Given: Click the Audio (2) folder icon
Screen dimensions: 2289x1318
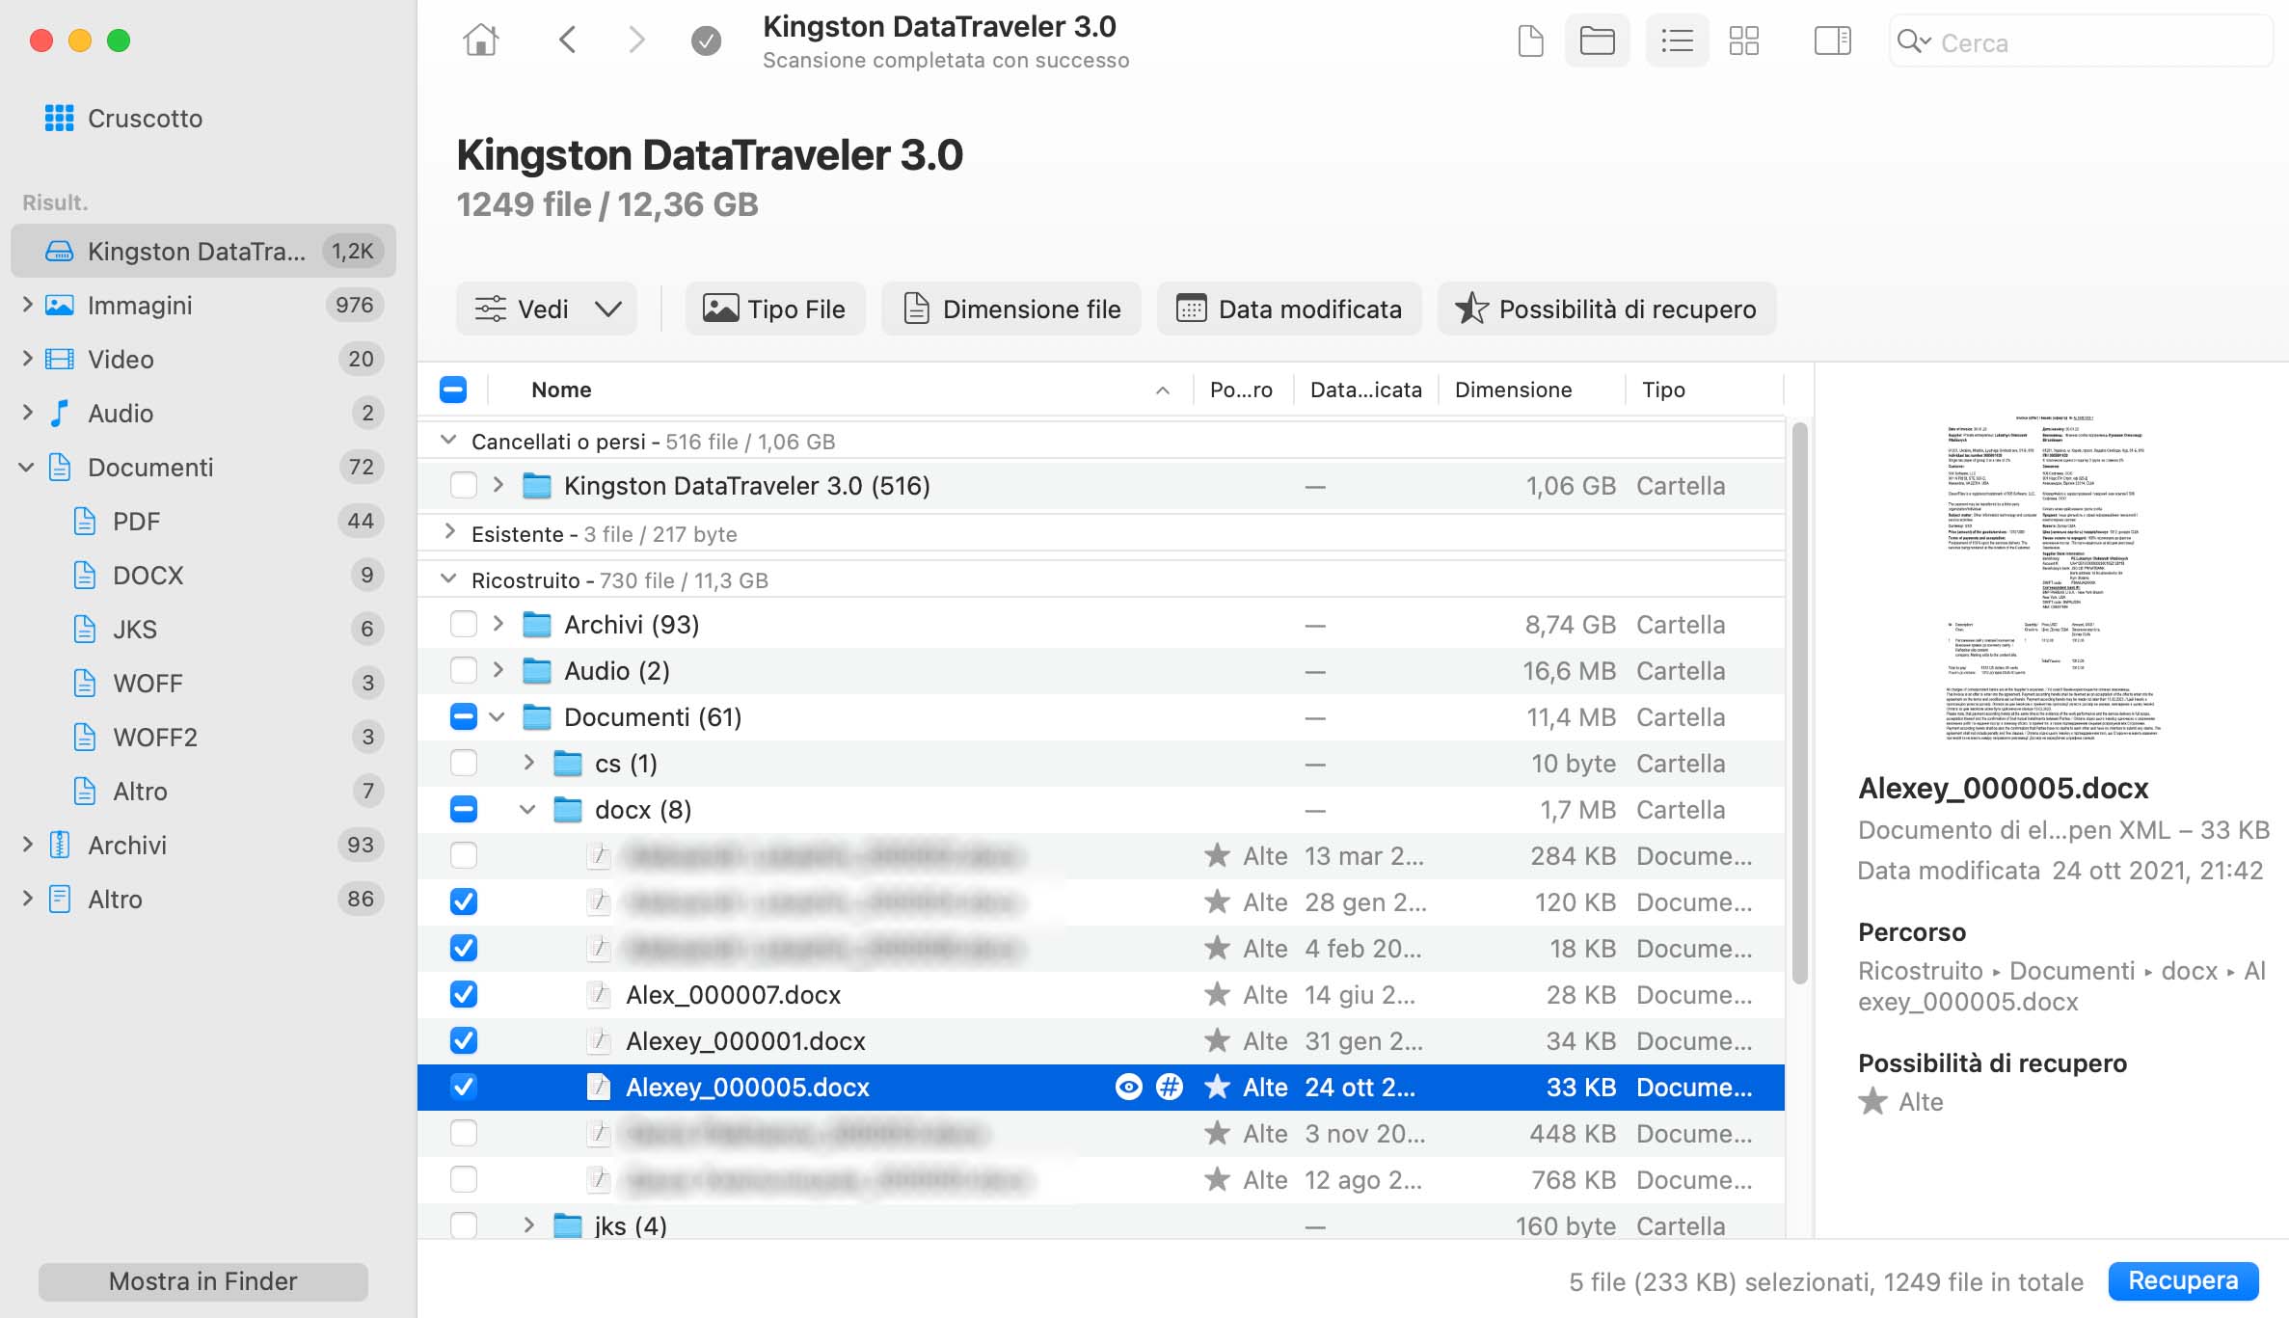Looking at the screenshot, I should pos(537,670).
